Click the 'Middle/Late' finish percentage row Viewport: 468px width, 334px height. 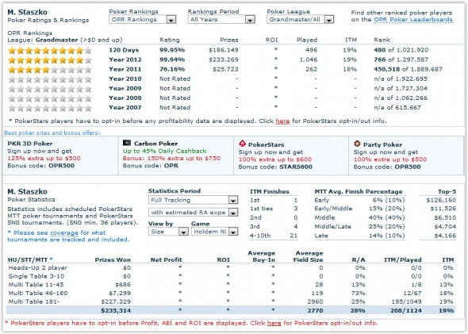[359, 227]
